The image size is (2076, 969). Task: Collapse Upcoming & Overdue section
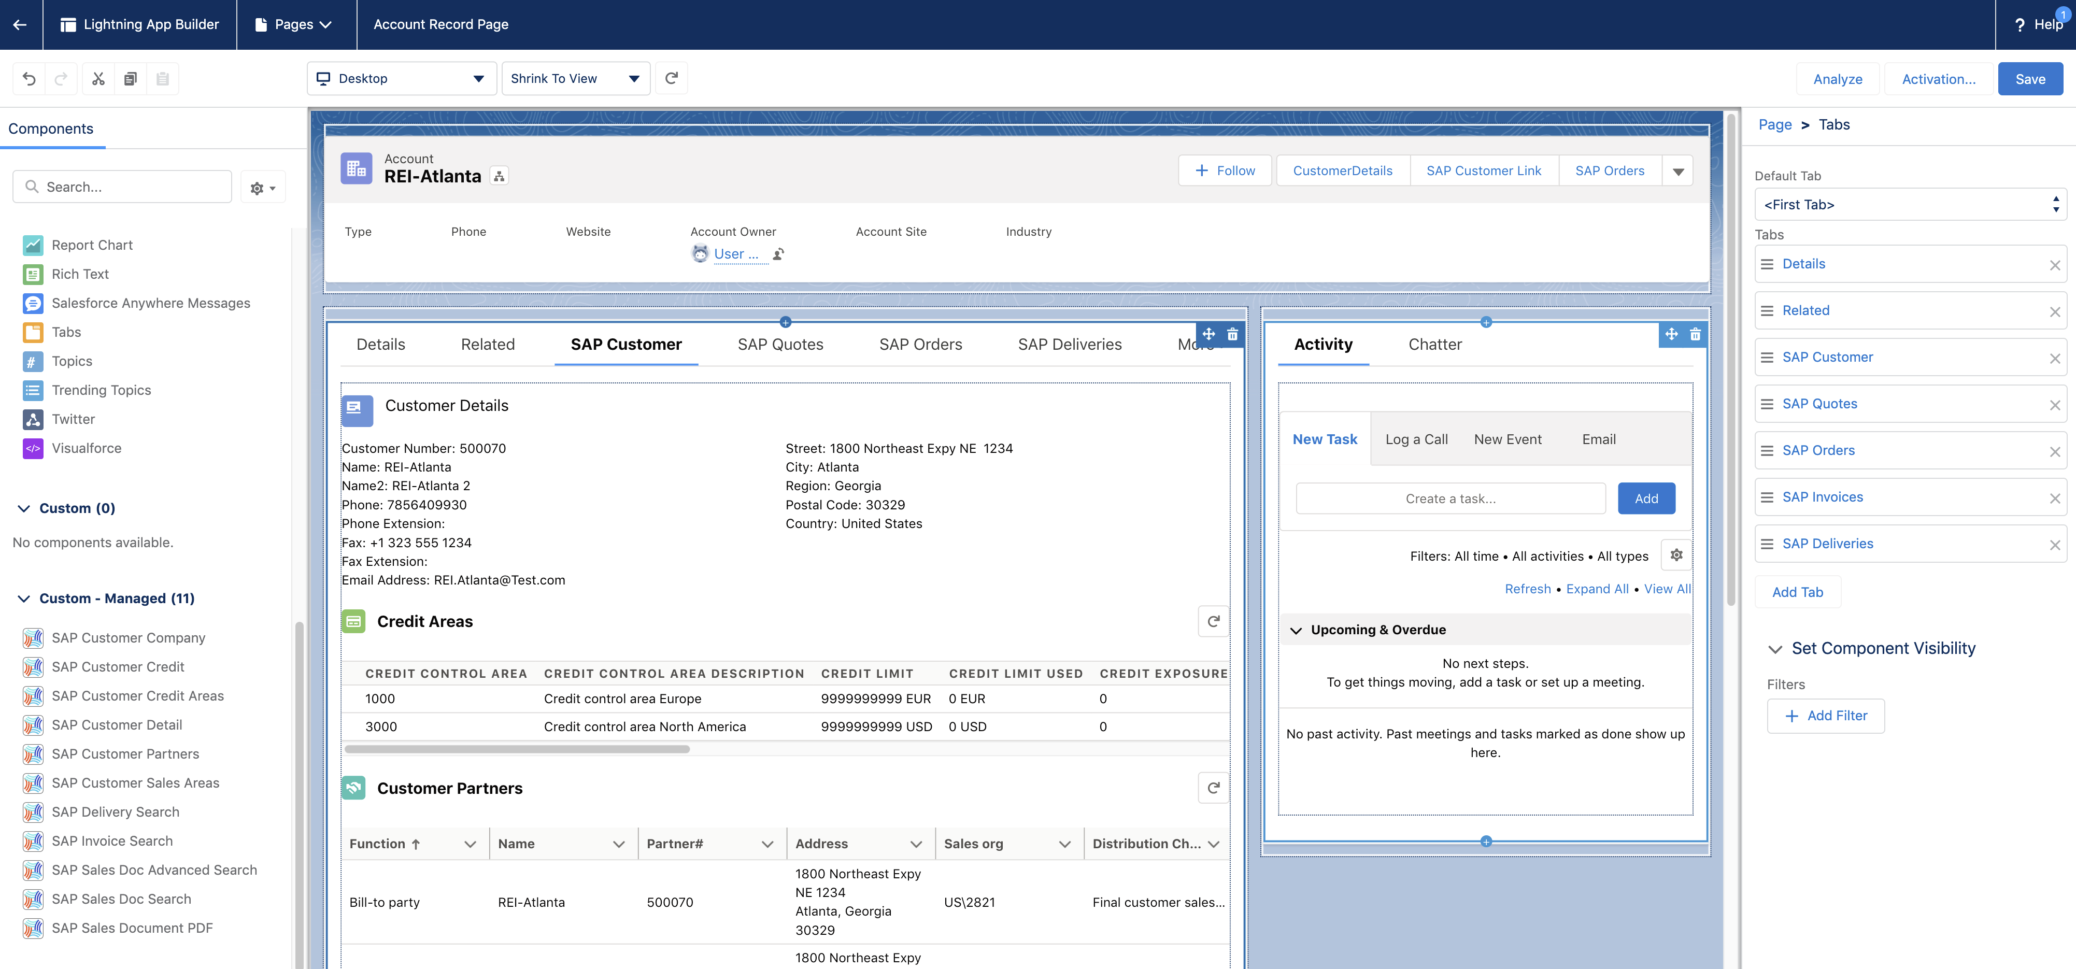(1296, 631)
